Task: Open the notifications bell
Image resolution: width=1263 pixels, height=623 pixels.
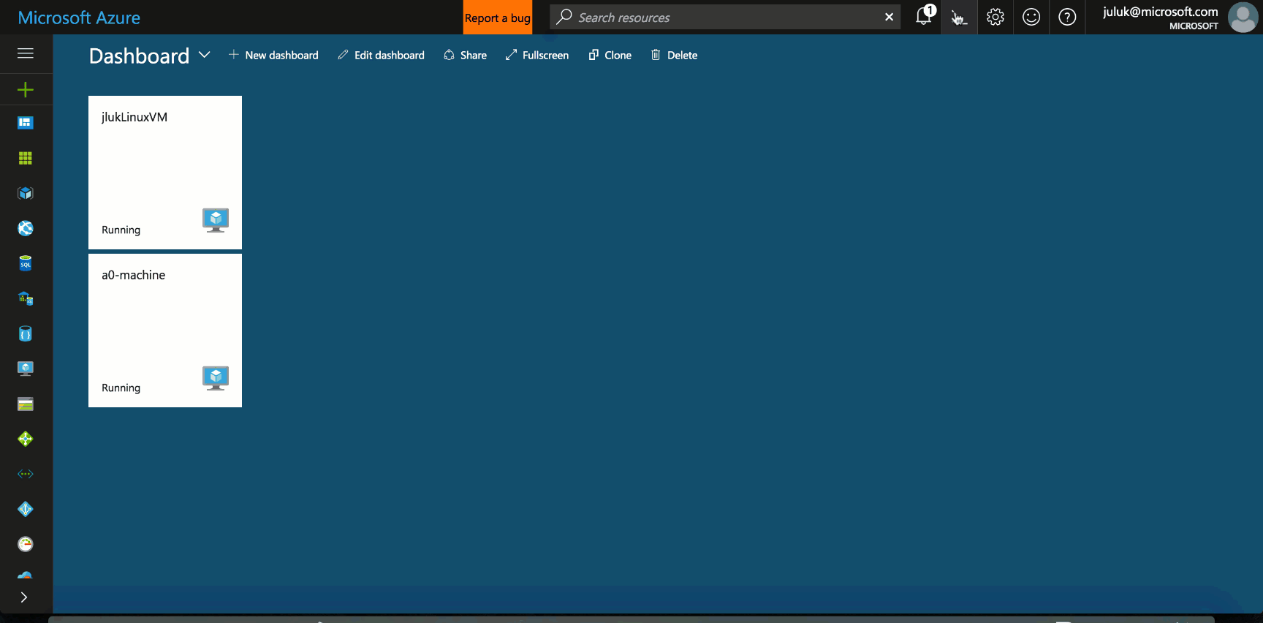Action: pos(924,17)
